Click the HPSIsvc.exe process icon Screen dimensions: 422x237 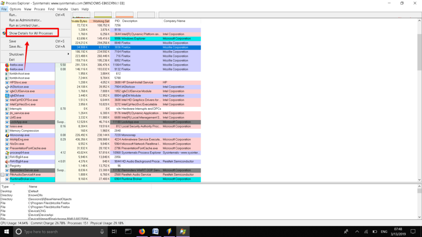[x=7, y=82]
